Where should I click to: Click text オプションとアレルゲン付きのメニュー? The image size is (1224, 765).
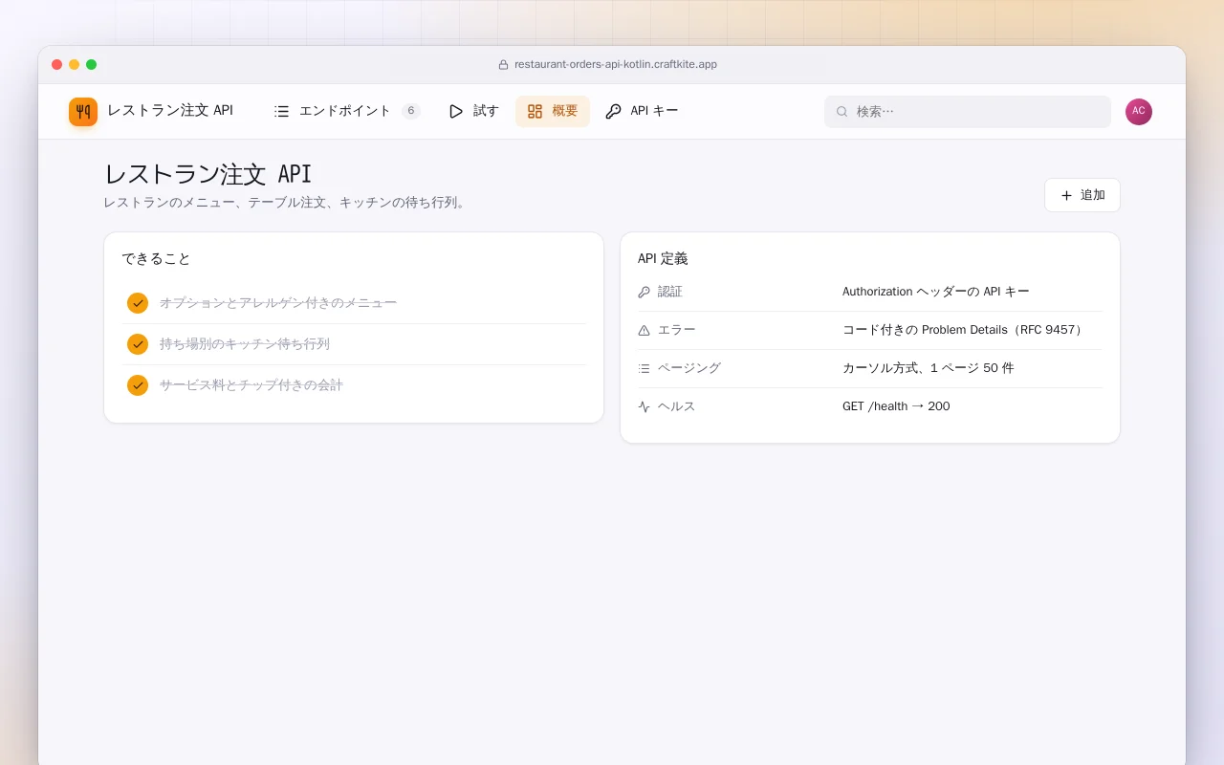pyautogui.click(x=278, y=303)
